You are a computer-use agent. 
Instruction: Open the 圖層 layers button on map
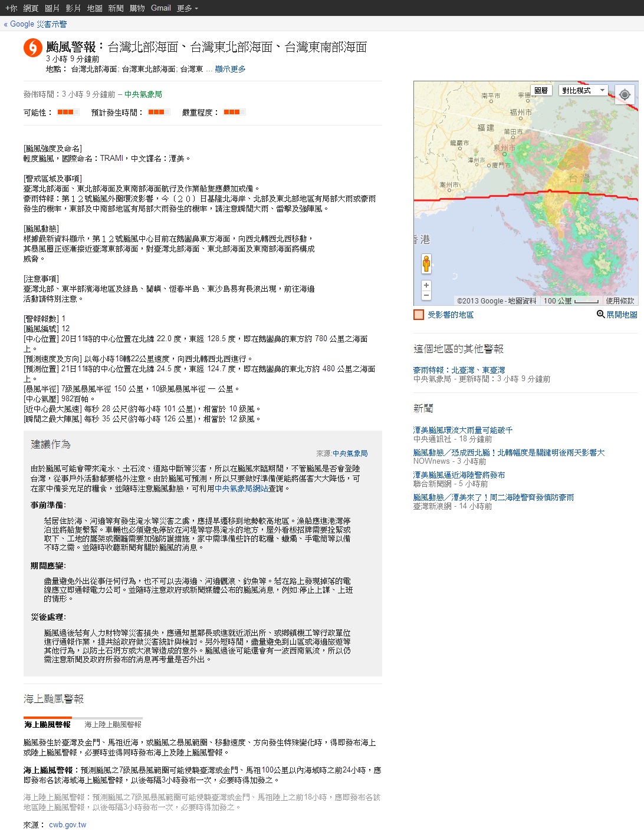(x=541, y=90)
